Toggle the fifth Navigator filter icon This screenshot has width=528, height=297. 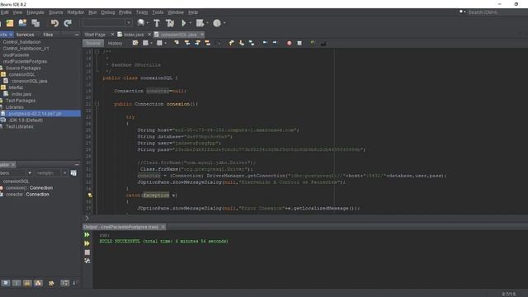tap(51, 283)
